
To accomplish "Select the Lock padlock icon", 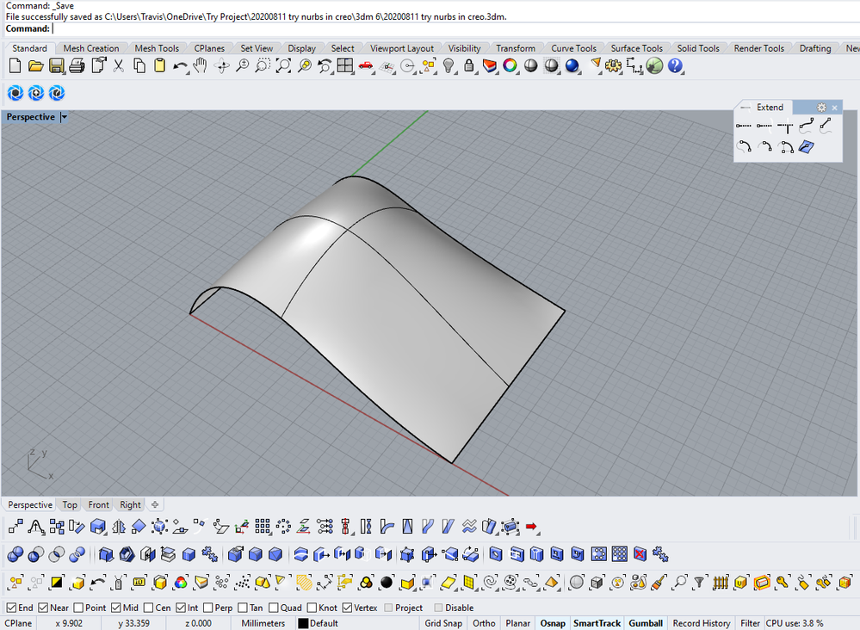I will tap(469, 66).
